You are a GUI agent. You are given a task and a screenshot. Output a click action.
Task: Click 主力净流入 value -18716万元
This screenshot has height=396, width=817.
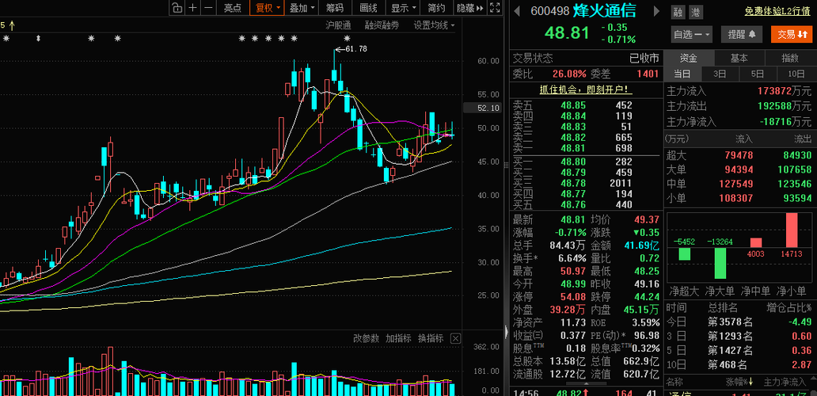tap(785, 122)
